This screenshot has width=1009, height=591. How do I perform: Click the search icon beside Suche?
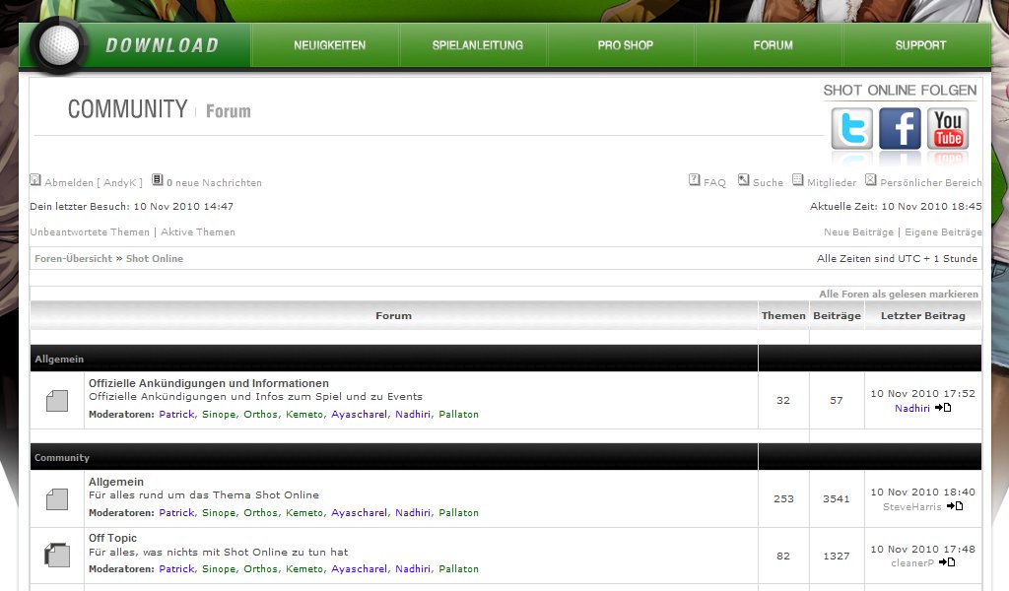click(743, 180)
